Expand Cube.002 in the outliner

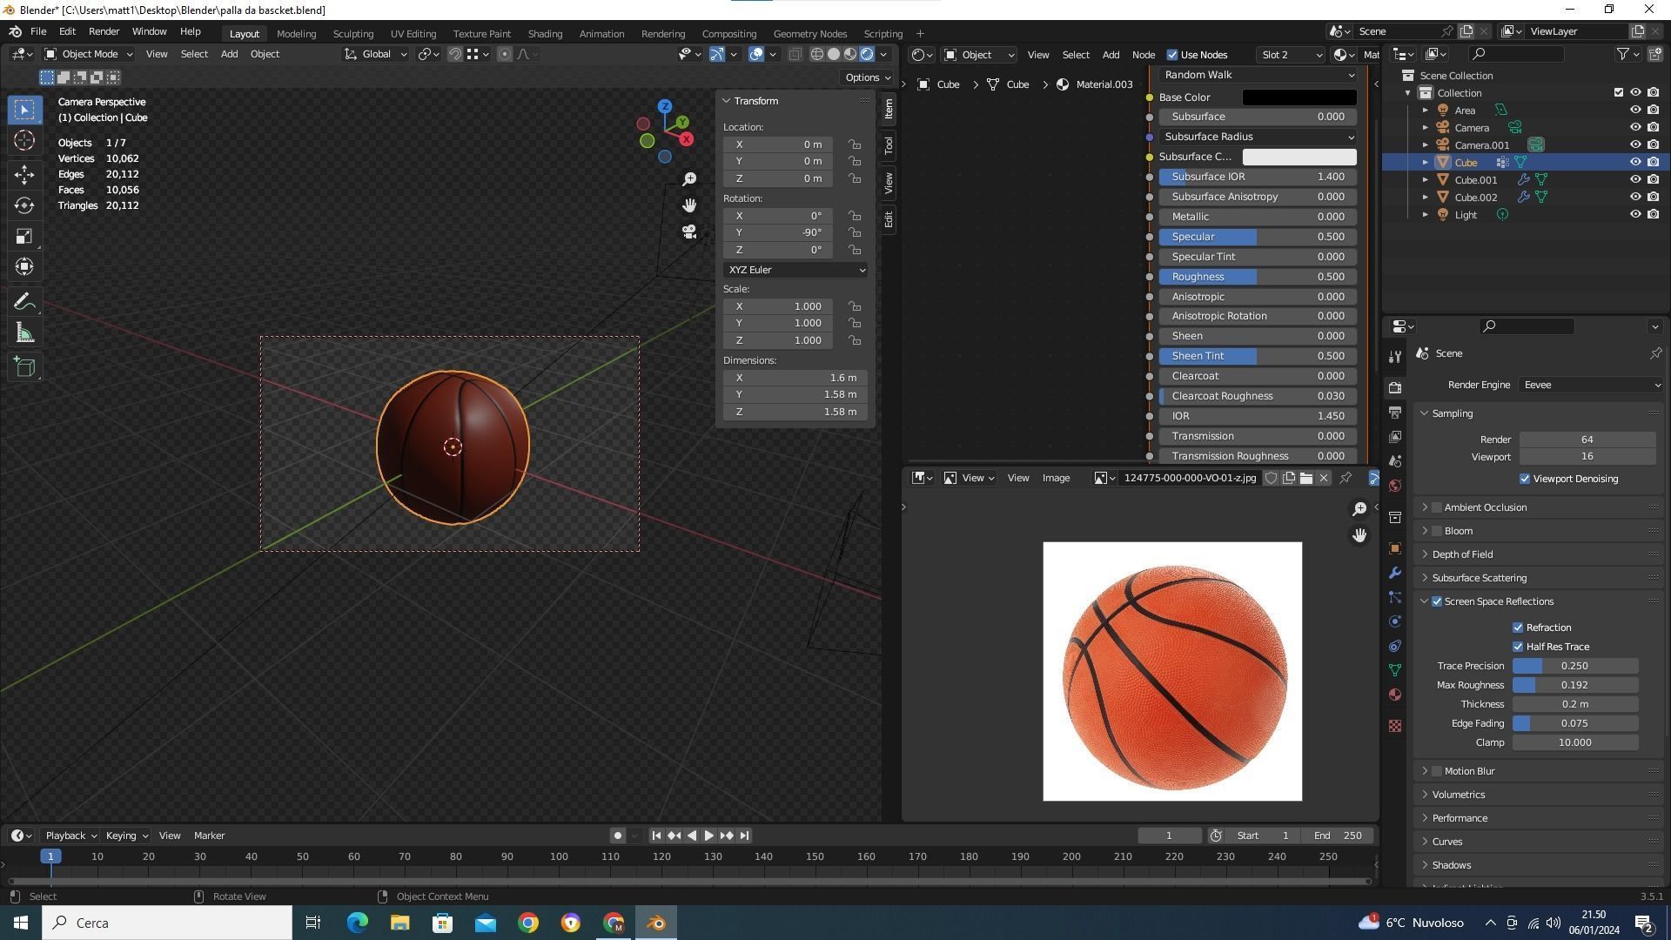(1425, 197)
